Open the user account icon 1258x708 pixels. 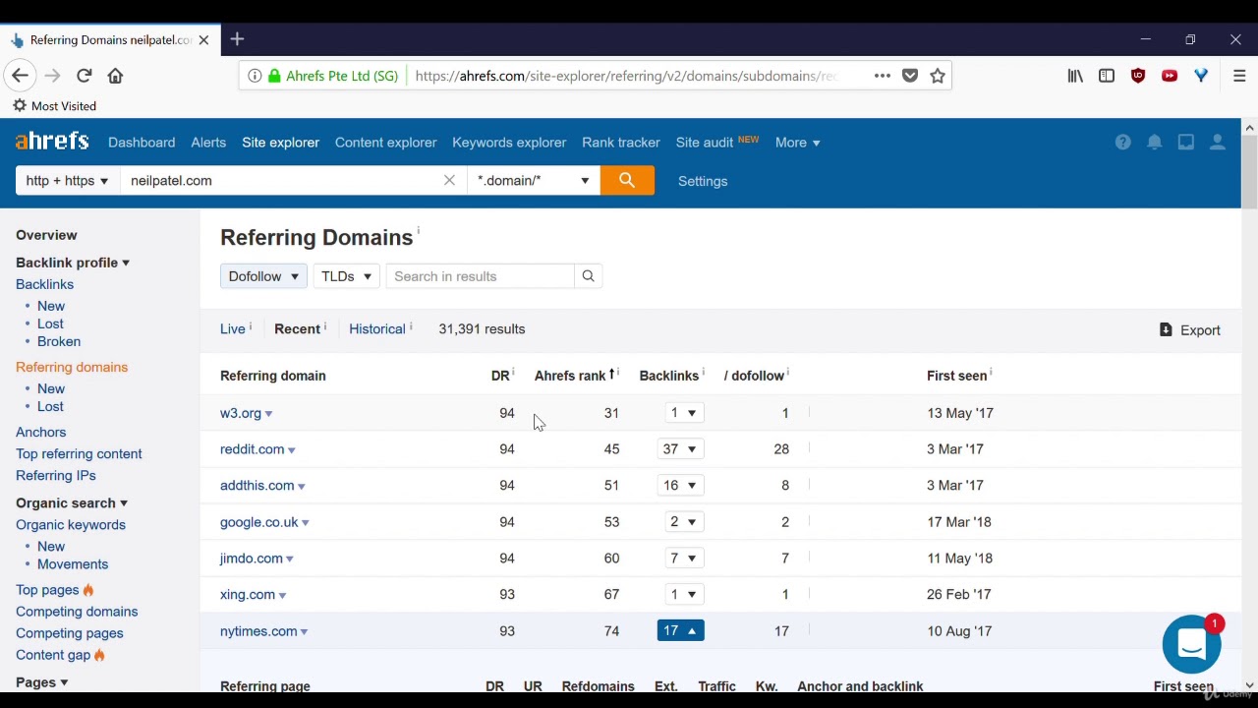click(1218, 143)
